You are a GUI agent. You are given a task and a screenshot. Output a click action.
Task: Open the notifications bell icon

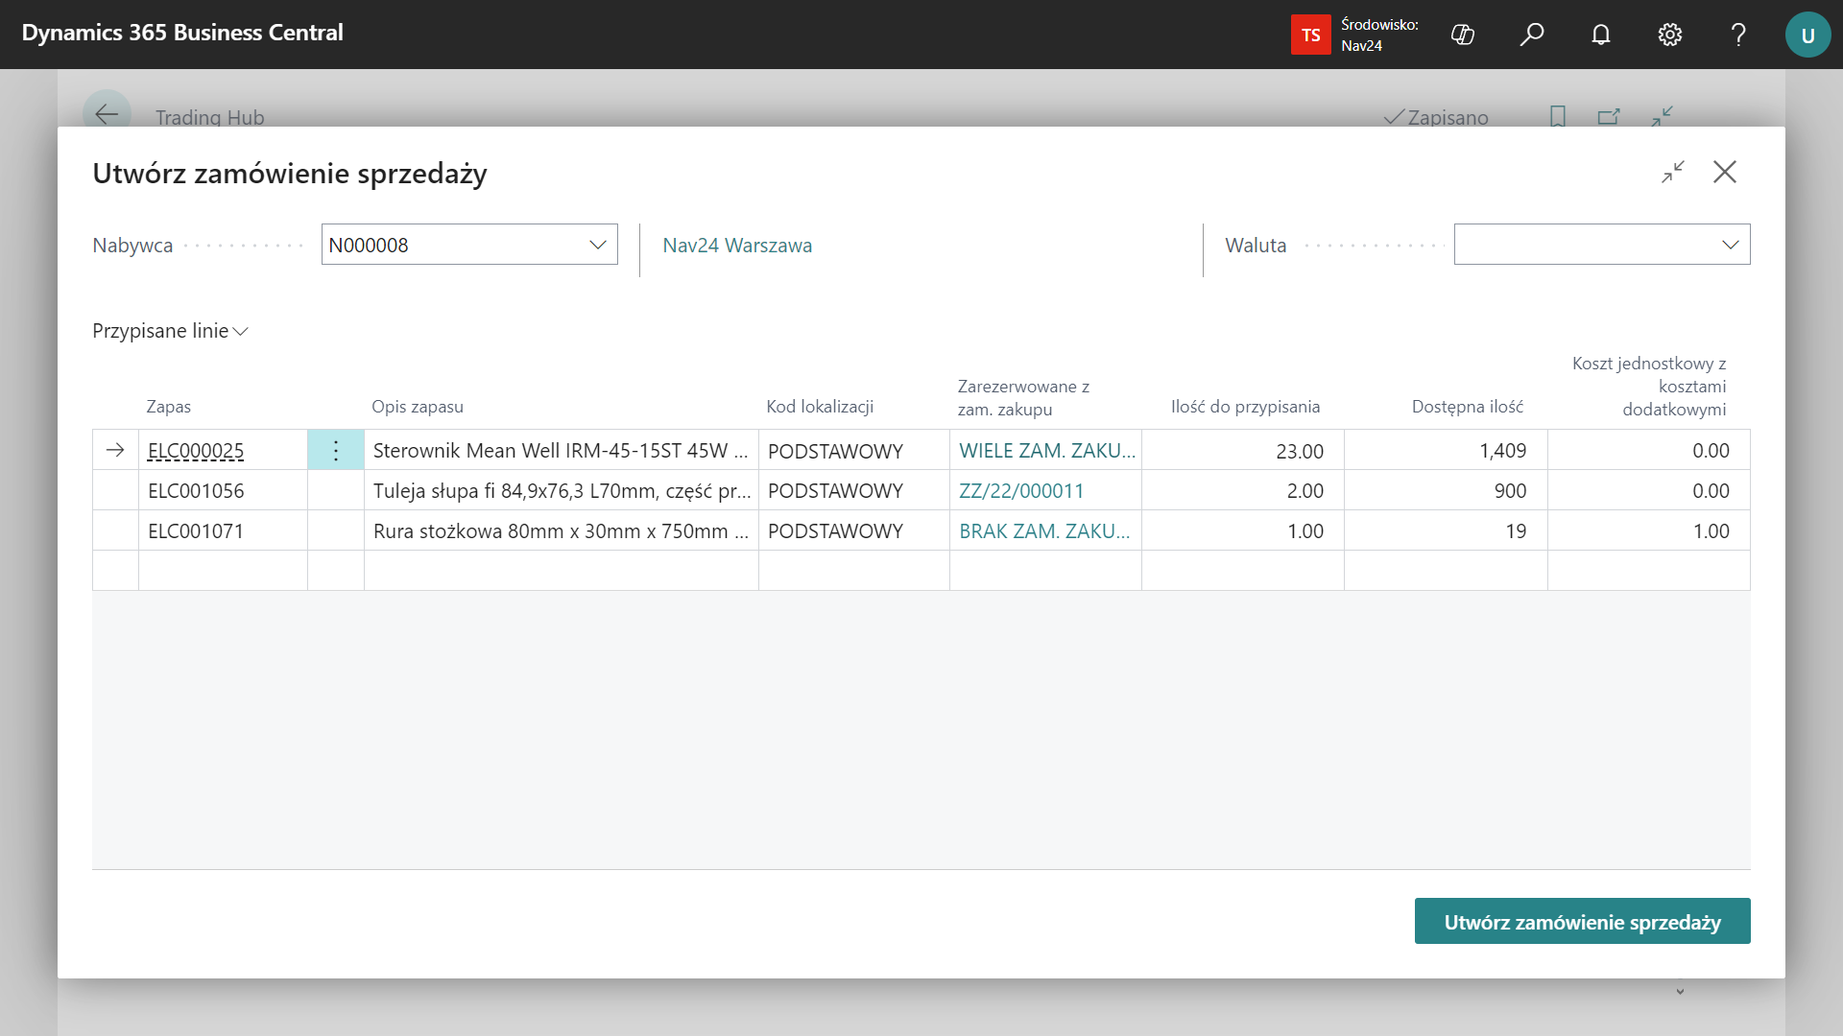coord(1601,35)
